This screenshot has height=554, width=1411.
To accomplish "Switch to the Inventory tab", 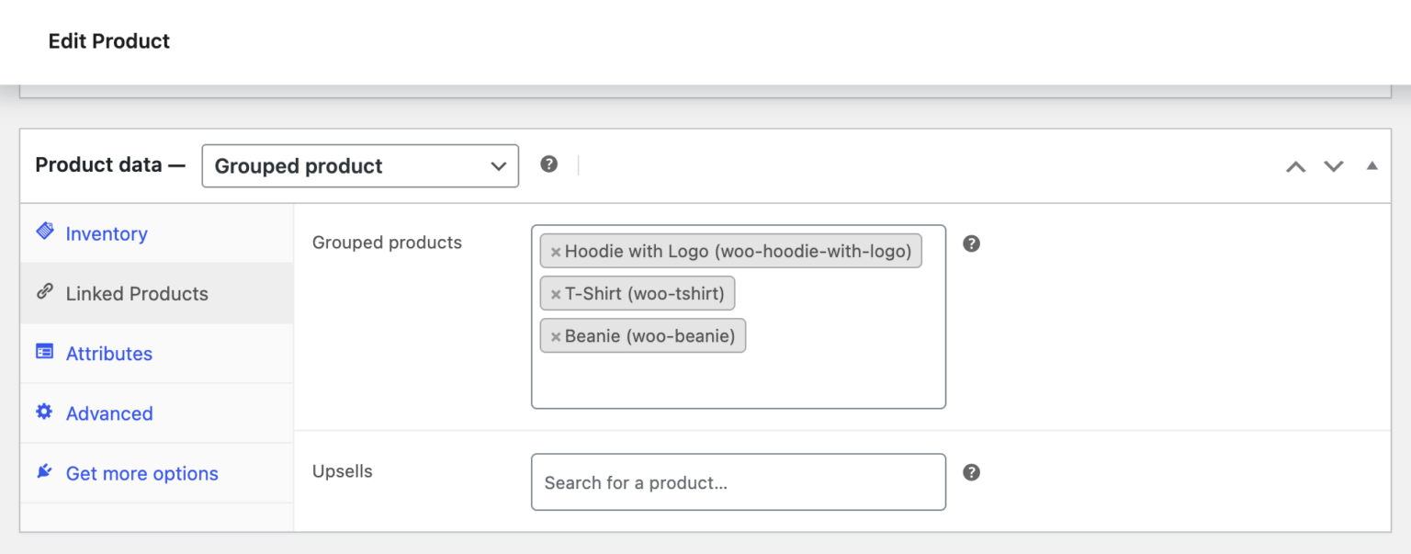I will [106, 234].
